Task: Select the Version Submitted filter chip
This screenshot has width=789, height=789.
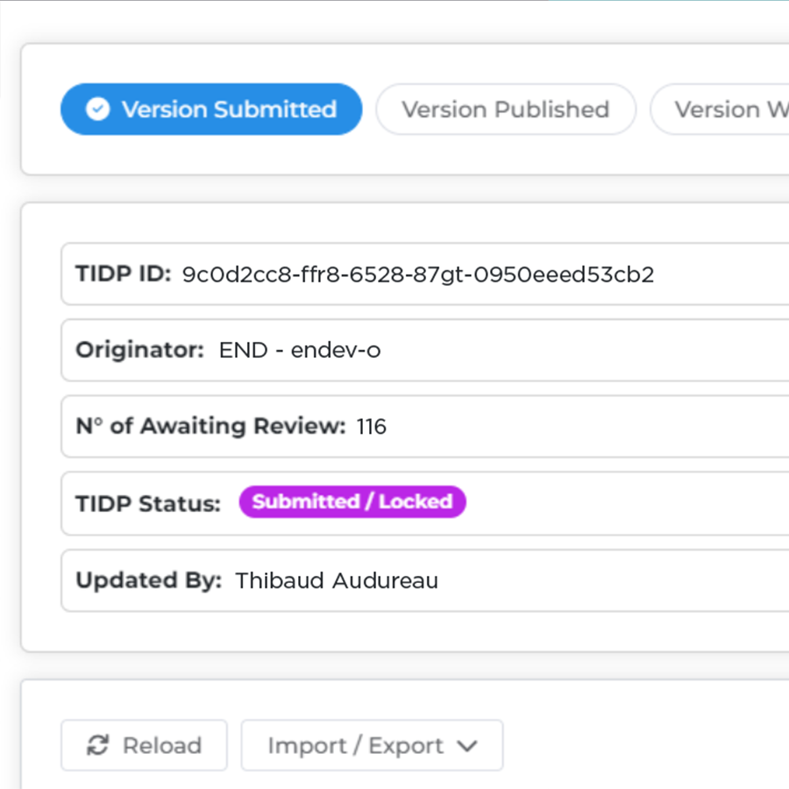Action: click(x=211, y=110)
